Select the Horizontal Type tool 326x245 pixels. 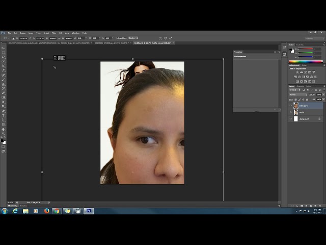pos(3,116)
